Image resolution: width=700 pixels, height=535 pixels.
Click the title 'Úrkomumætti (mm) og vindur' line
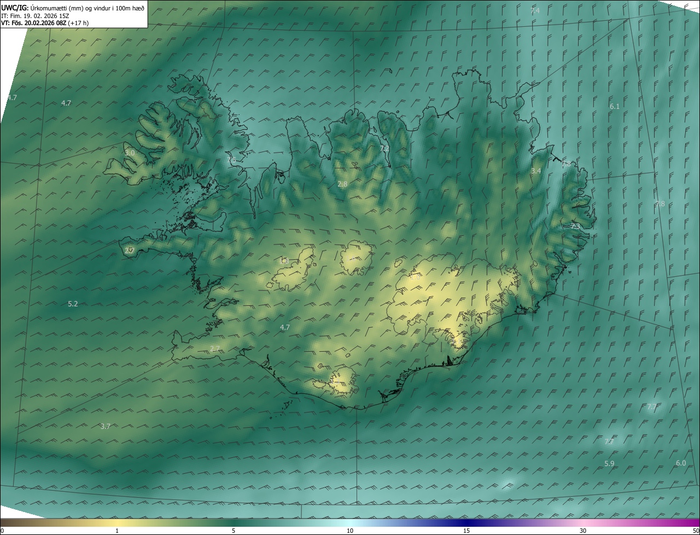(73, 8)
